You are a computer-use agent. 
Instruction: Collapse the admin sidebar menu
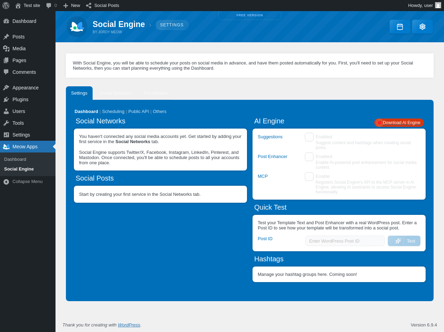pos(28,182)
